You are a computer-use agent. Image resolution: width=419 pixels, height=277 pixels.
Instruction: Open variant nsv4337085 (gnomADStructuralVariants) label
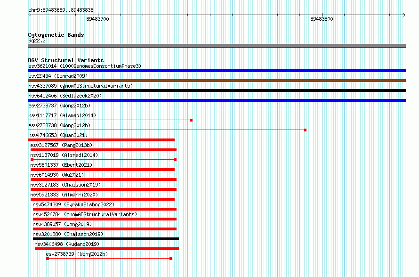(x=81, y=86)
